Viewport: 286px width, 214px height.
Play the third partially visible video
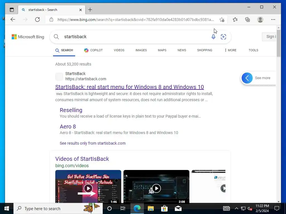[x=208, y=186]
